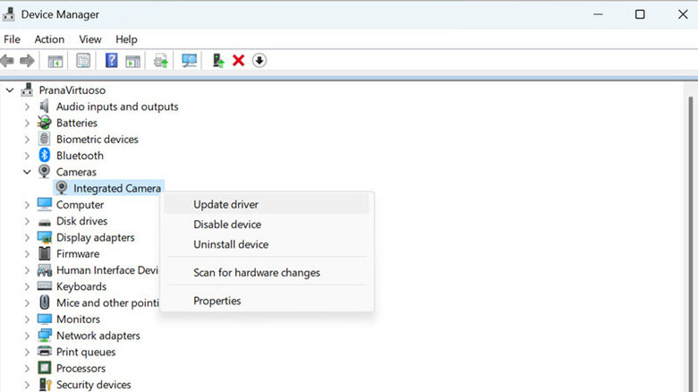This screenshot has width=698, height=392.
Task: Expand the Audio inputs and outputs category
Action: [27, 107]
